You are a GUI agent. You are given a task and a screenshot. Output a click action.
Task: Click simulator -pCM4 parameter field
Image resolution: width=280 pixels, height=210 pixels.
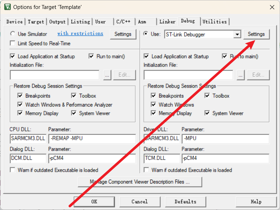[x=92, y=158]
